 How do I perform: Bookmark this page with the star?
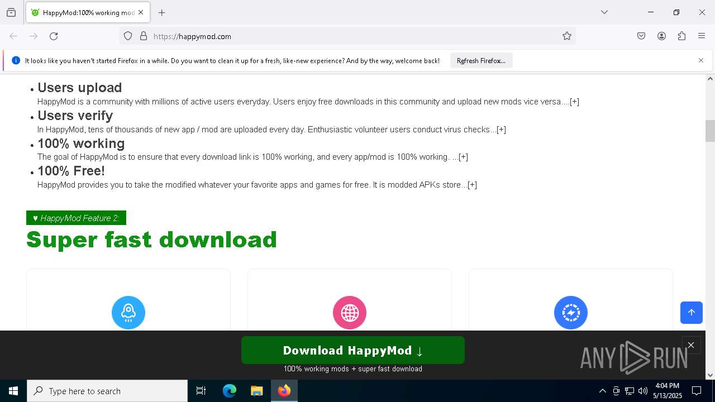coord(567,36)
